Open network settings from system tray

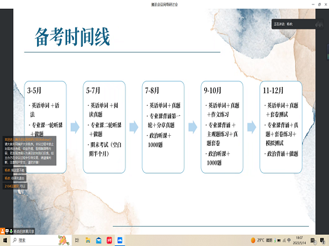point(284,240)
